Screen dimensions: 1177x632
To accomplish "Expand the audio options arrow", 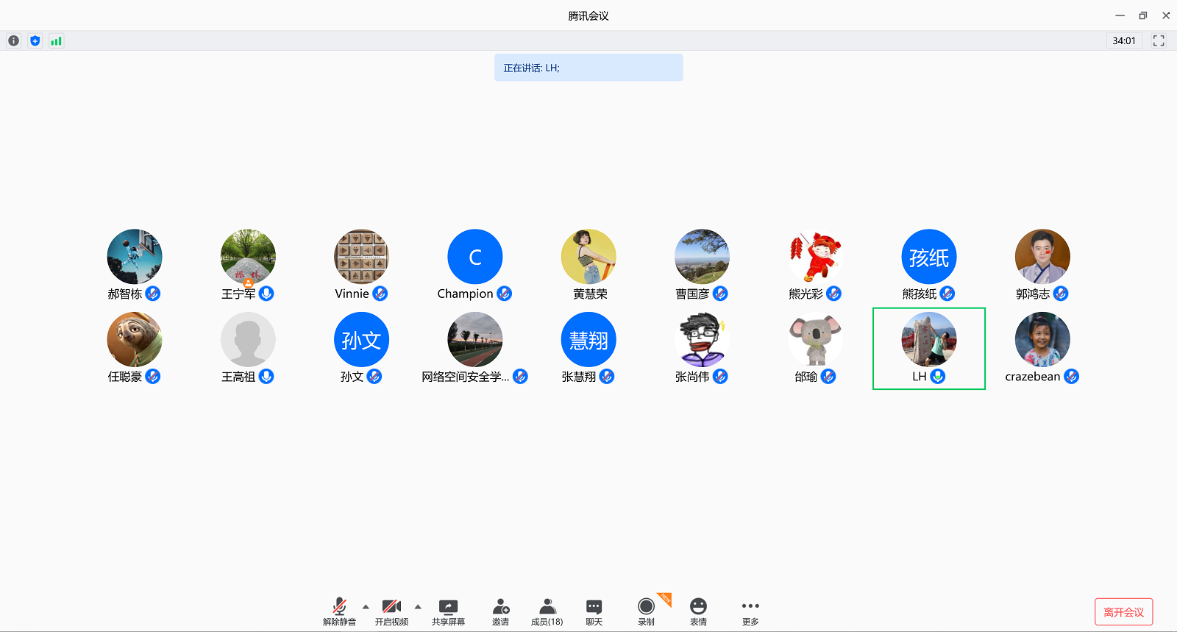I will 366,607.
